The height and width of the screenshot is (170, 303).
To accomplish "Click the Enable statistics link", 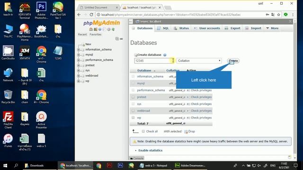I will click(x=151, y=150).
